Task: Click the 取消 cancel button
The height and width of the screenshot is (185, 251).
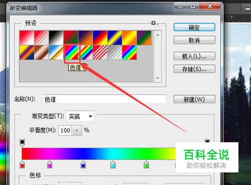Action: (x=194, y=40)
